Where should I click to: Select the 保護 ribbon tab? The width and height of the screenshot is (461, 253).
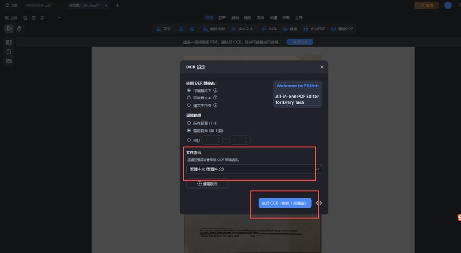273,18
